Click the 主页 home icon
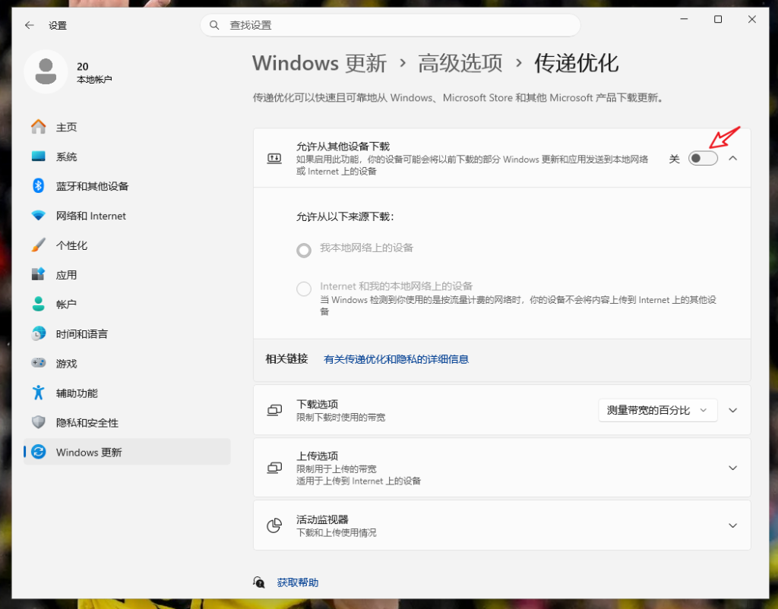778x609 pixels. click(x=38, y=127)
